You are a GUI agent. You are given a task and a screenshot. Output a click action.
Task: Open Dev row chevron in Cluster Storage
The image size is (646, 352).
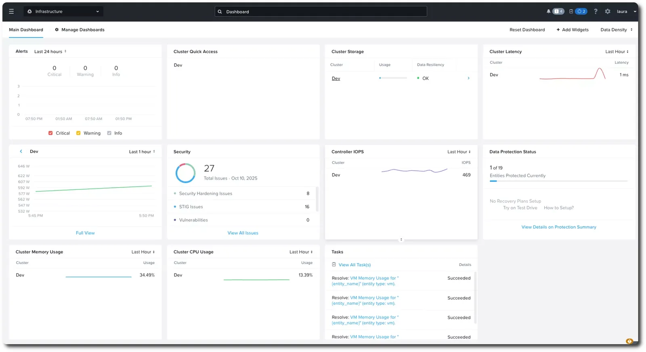point(468,78)
